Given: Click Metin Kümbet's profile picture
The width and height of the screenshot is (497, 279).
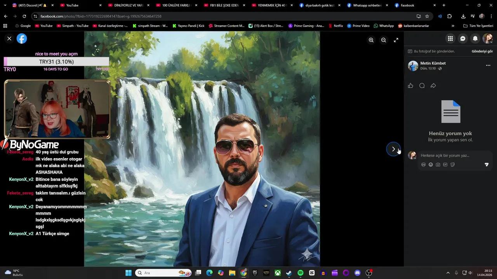Looking at the screenshot, I should coord(413,65).
